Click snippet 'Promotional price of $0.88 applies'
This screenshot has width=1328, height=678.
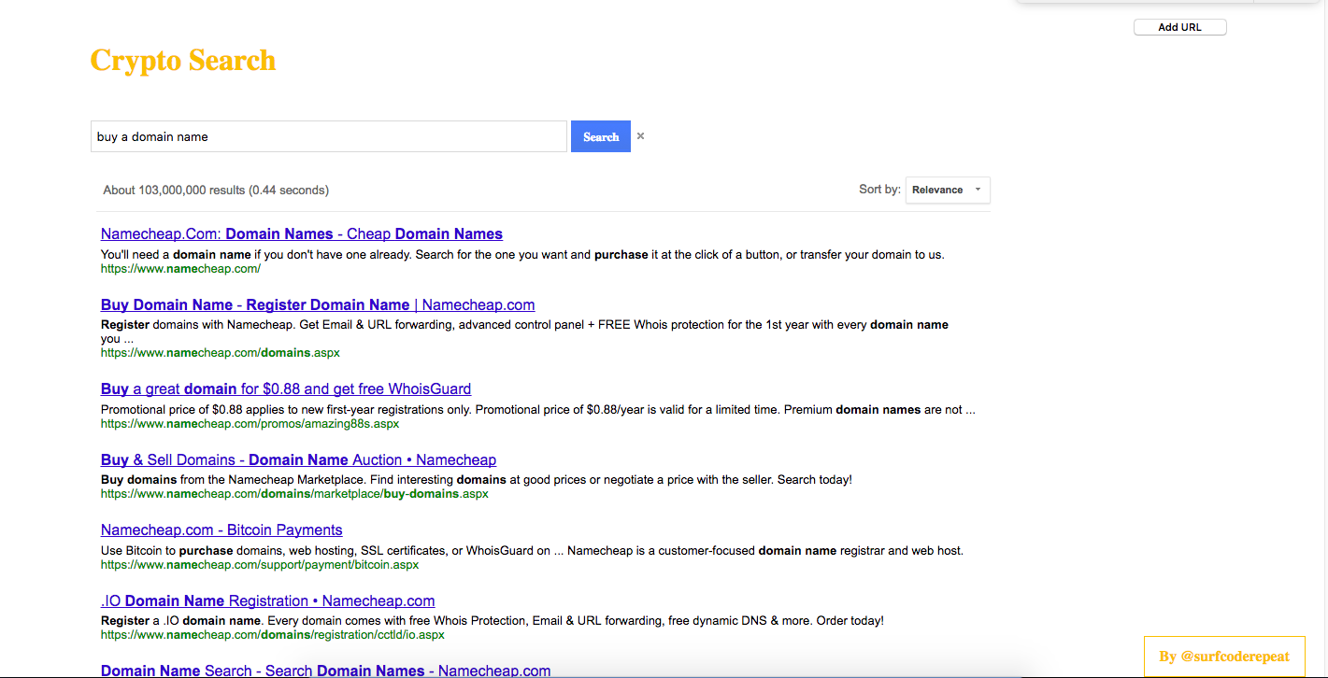point(538,410)
